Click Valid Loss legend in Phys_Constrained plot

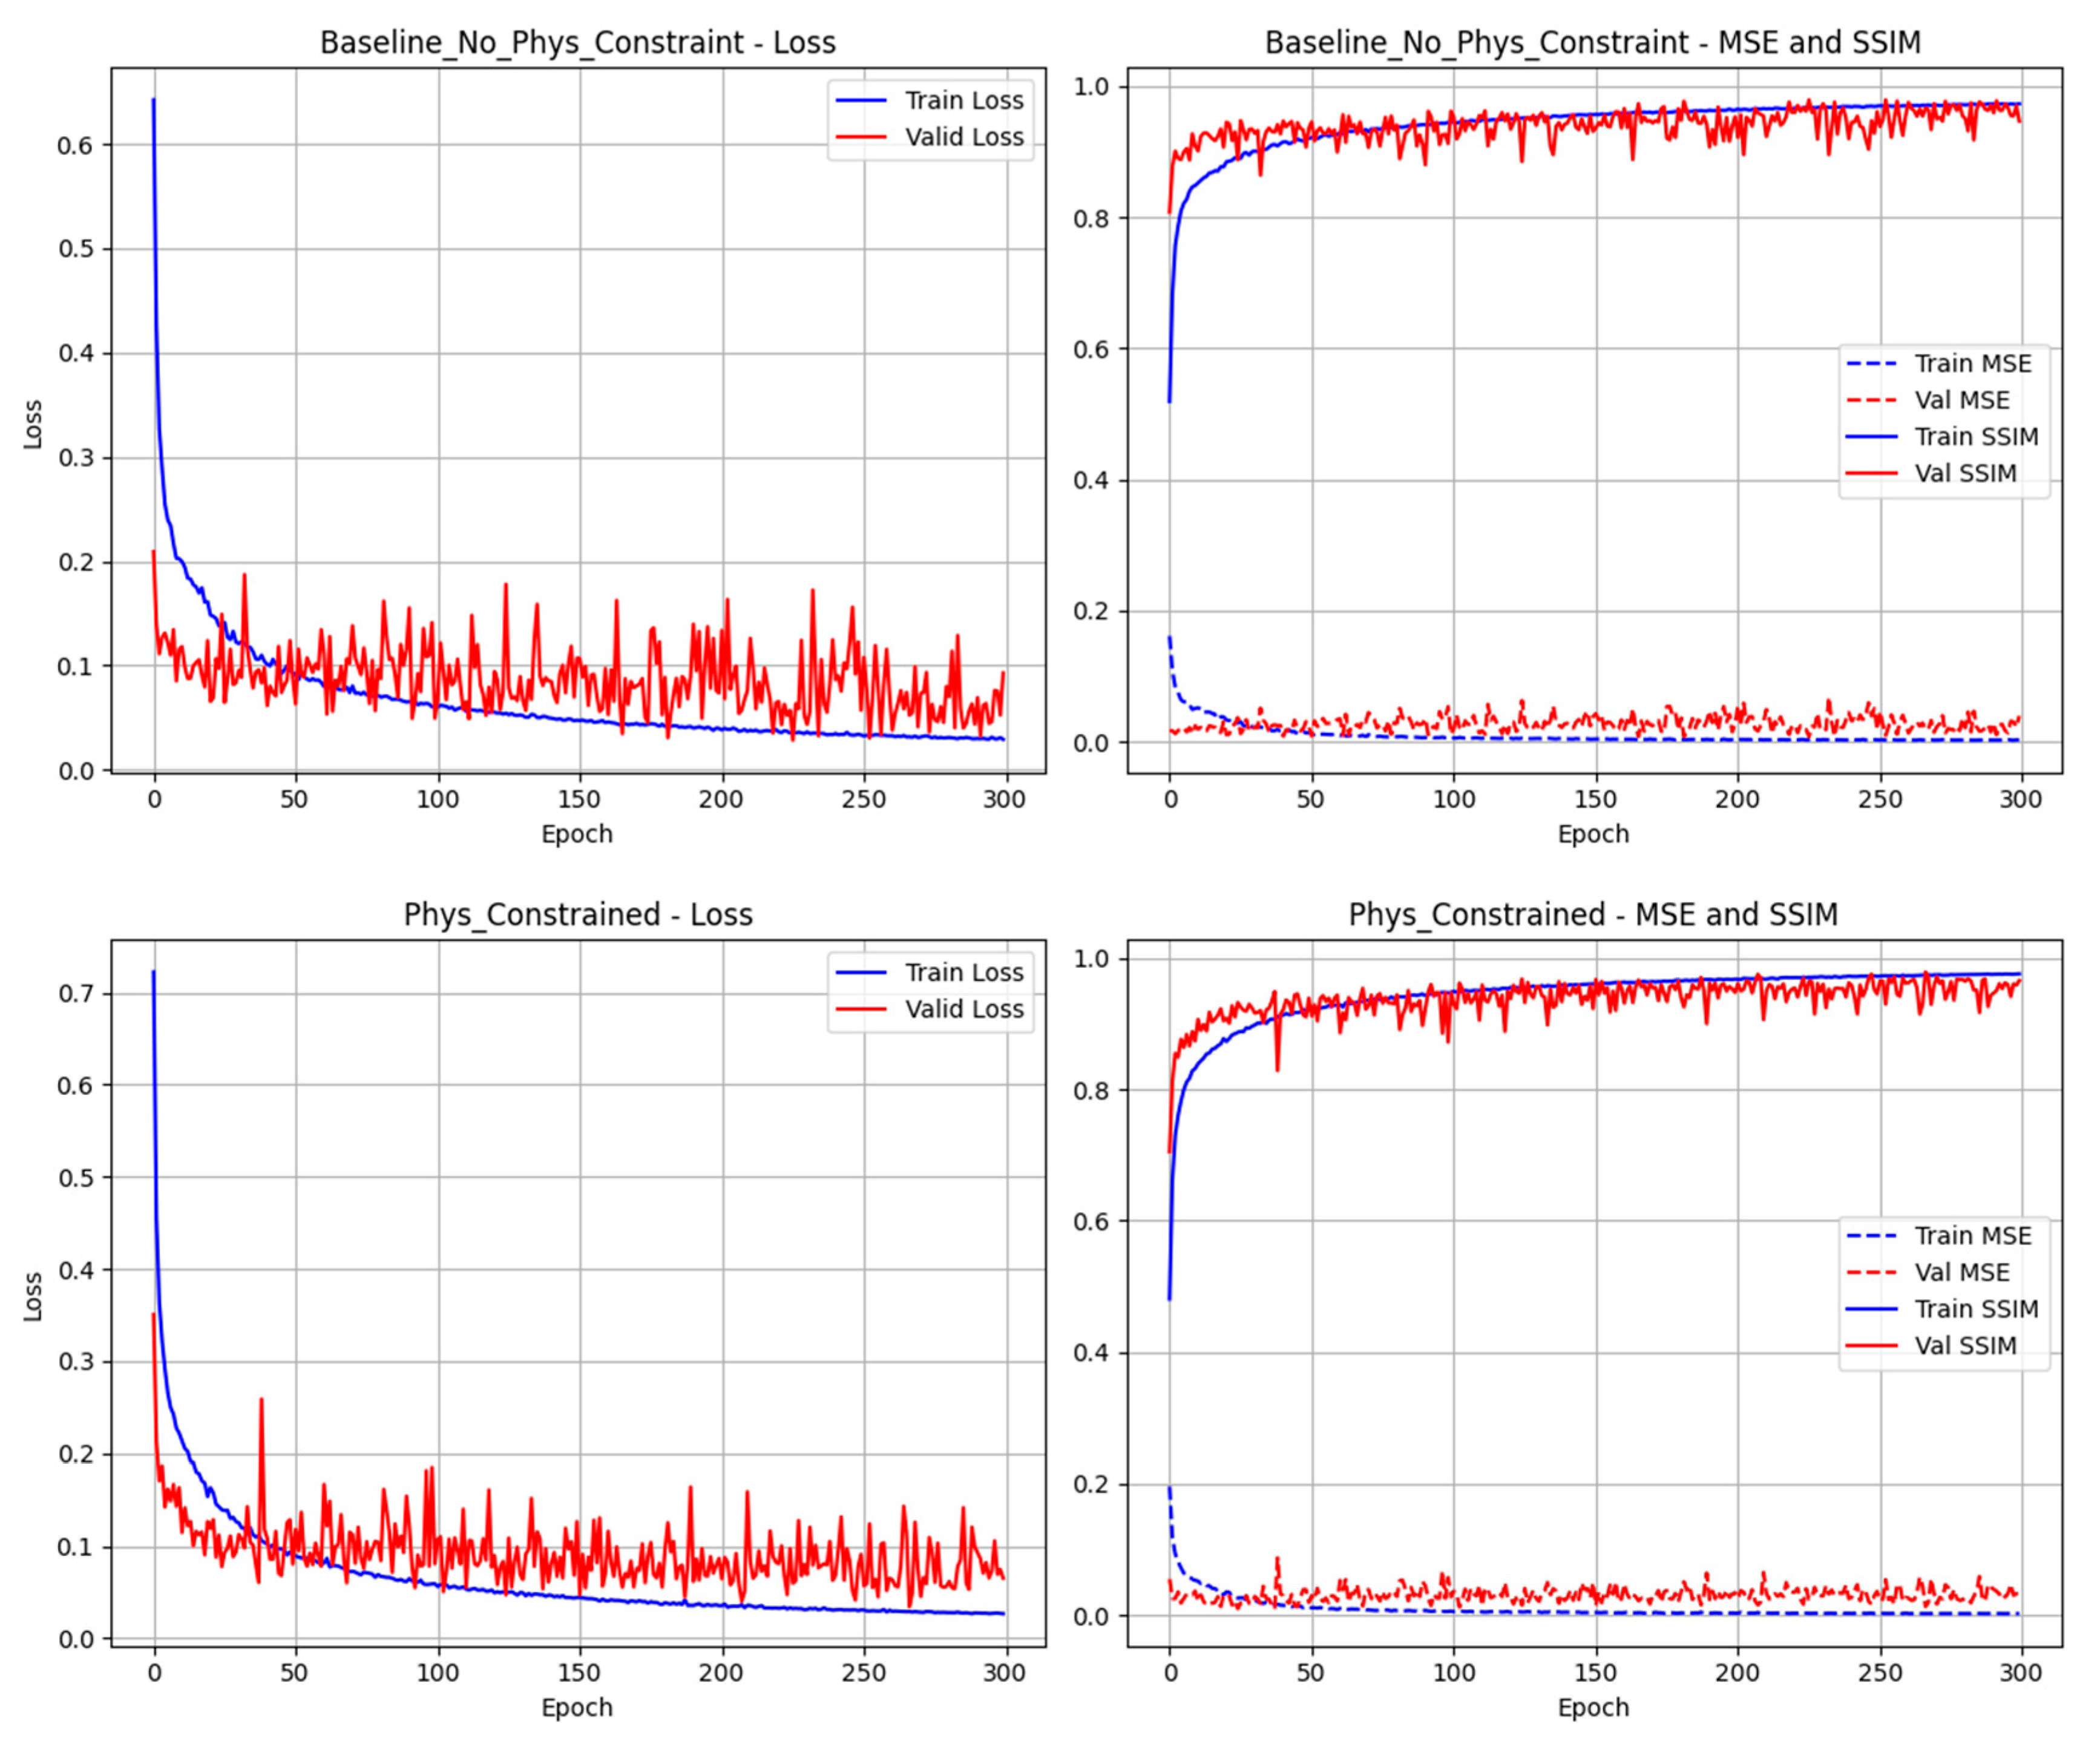(x=963, y=1010)
